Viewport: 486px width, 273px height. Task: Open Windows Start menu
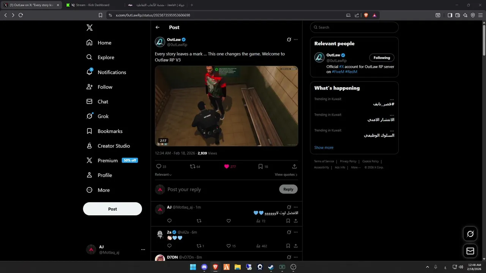pyautogui.click(x=193, y=267)
